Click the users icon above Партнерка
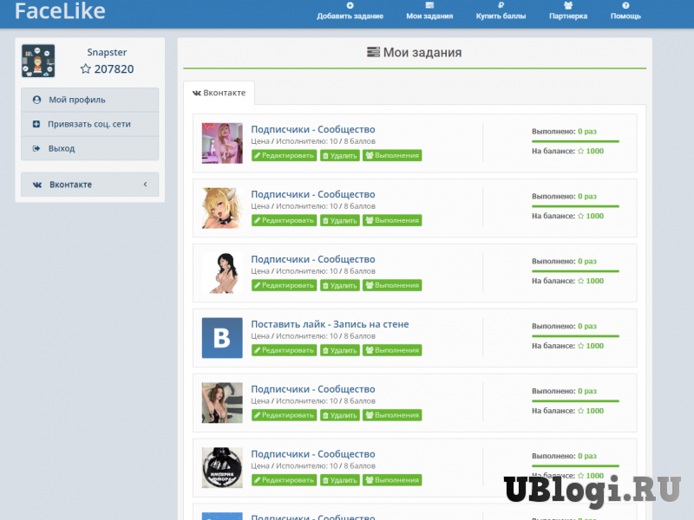Image resolution: width=694 pixels, height=520 pixels. [567, 5]
